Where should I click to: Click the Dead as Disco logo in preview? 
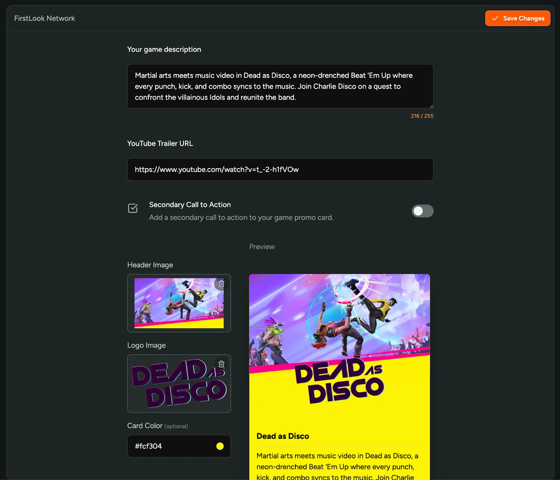pyautogui.click(x=339, y=381)
